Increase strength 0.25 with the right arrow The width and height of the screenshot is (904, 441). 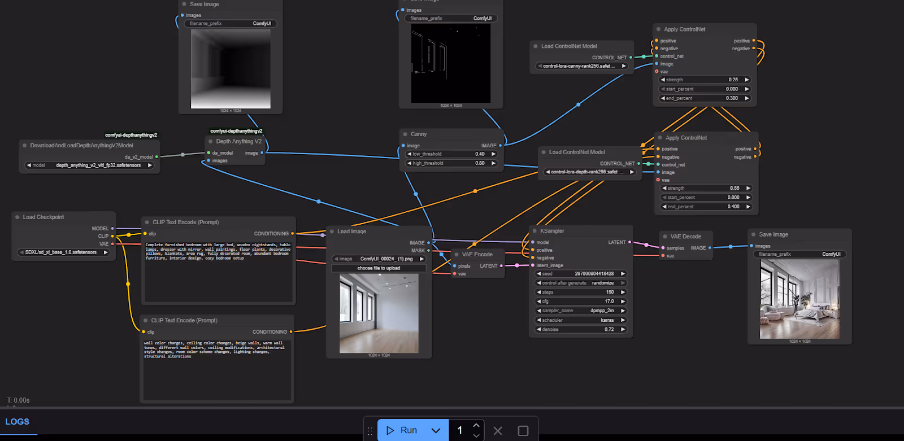coord(747,80)
